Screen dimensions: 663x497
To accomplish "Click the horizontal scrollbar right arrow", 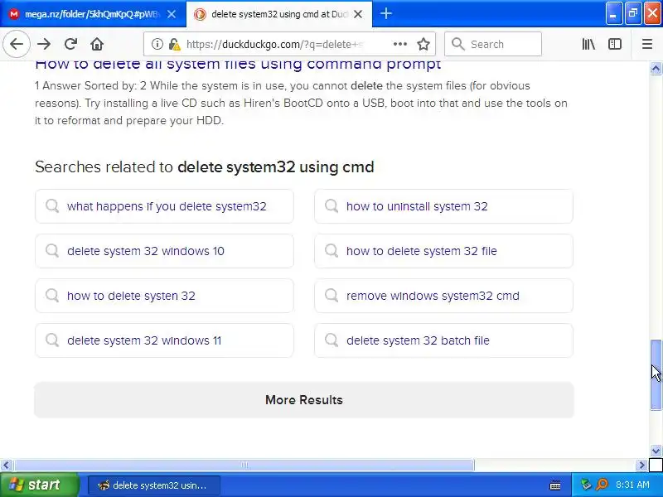I will point(641,466).
